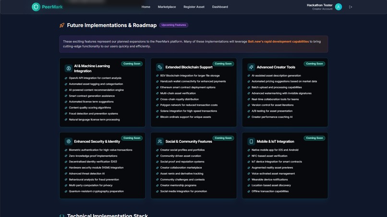Click Coming Soon badge on Mobile & IoT Integration
This screenshot has width=387, height=217.
tap(314, 138)
